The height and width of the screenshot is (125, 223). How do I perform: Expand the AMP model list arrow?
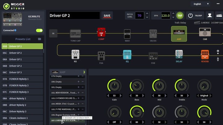coord(84,72)
